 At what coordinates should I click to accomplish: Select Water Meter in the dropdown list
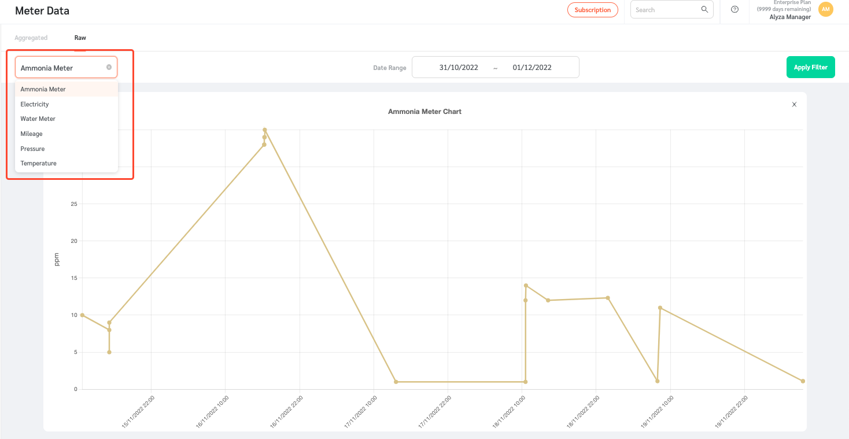coord(38,119)
